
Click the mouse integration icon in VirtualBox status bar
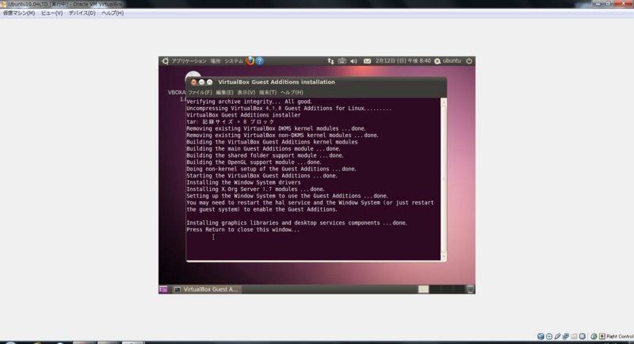coord(594,336)
